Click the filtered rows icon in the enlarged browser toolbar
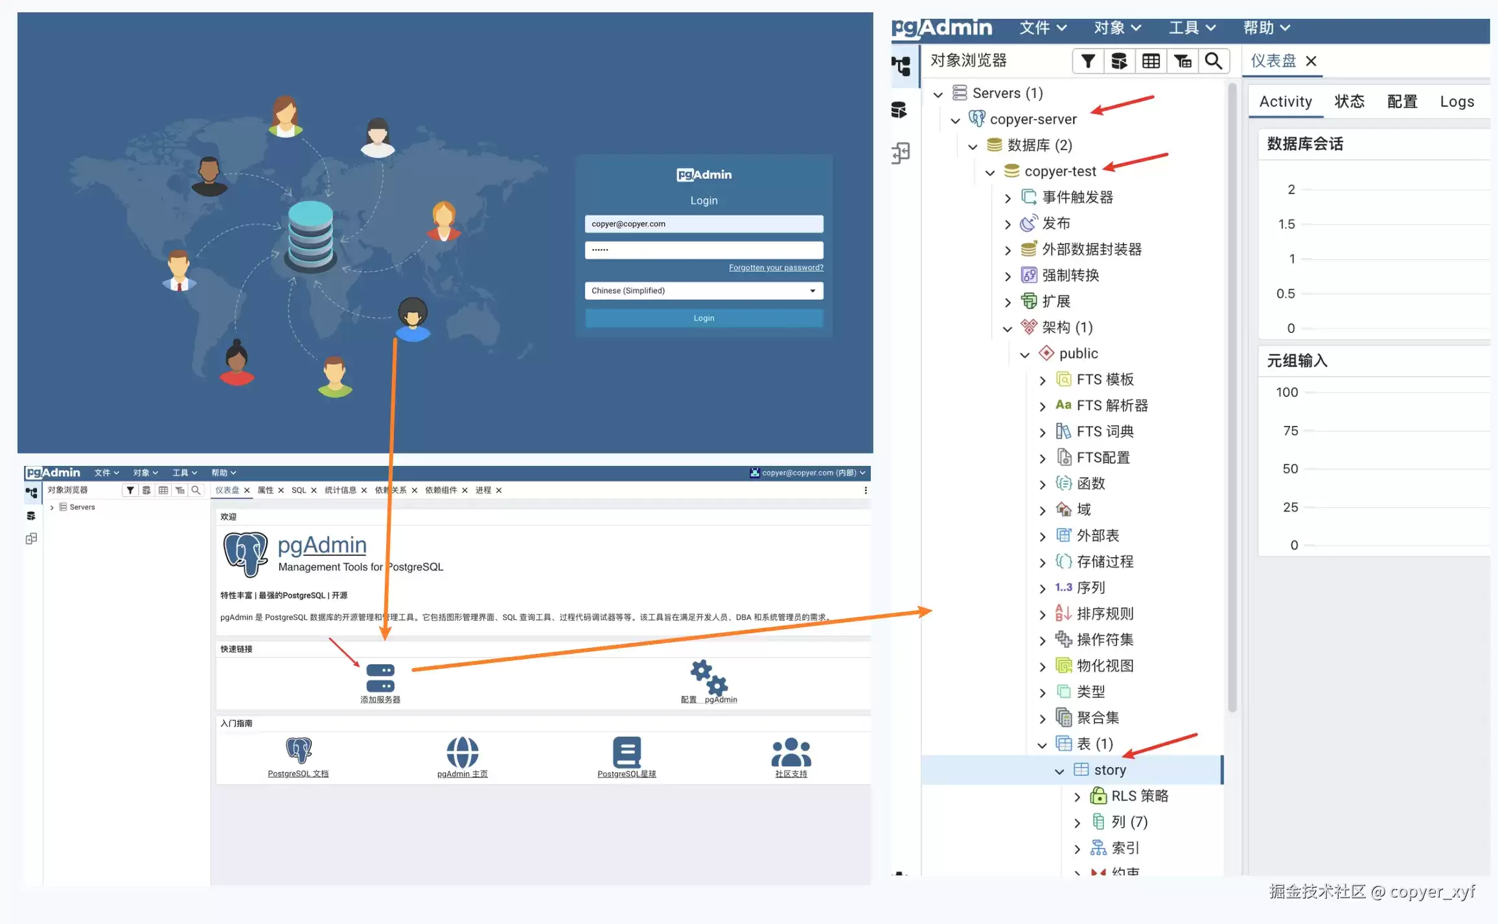 click(1182, 61)
